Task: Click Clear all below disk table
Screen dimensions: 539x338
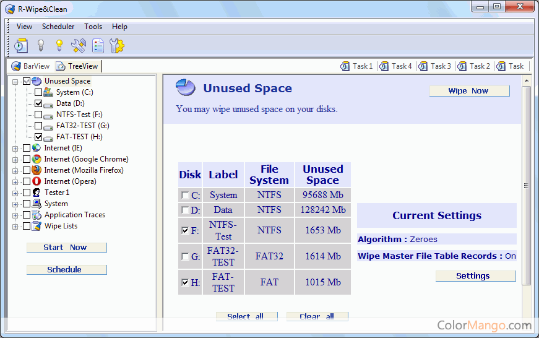Action: click(317, 316)
